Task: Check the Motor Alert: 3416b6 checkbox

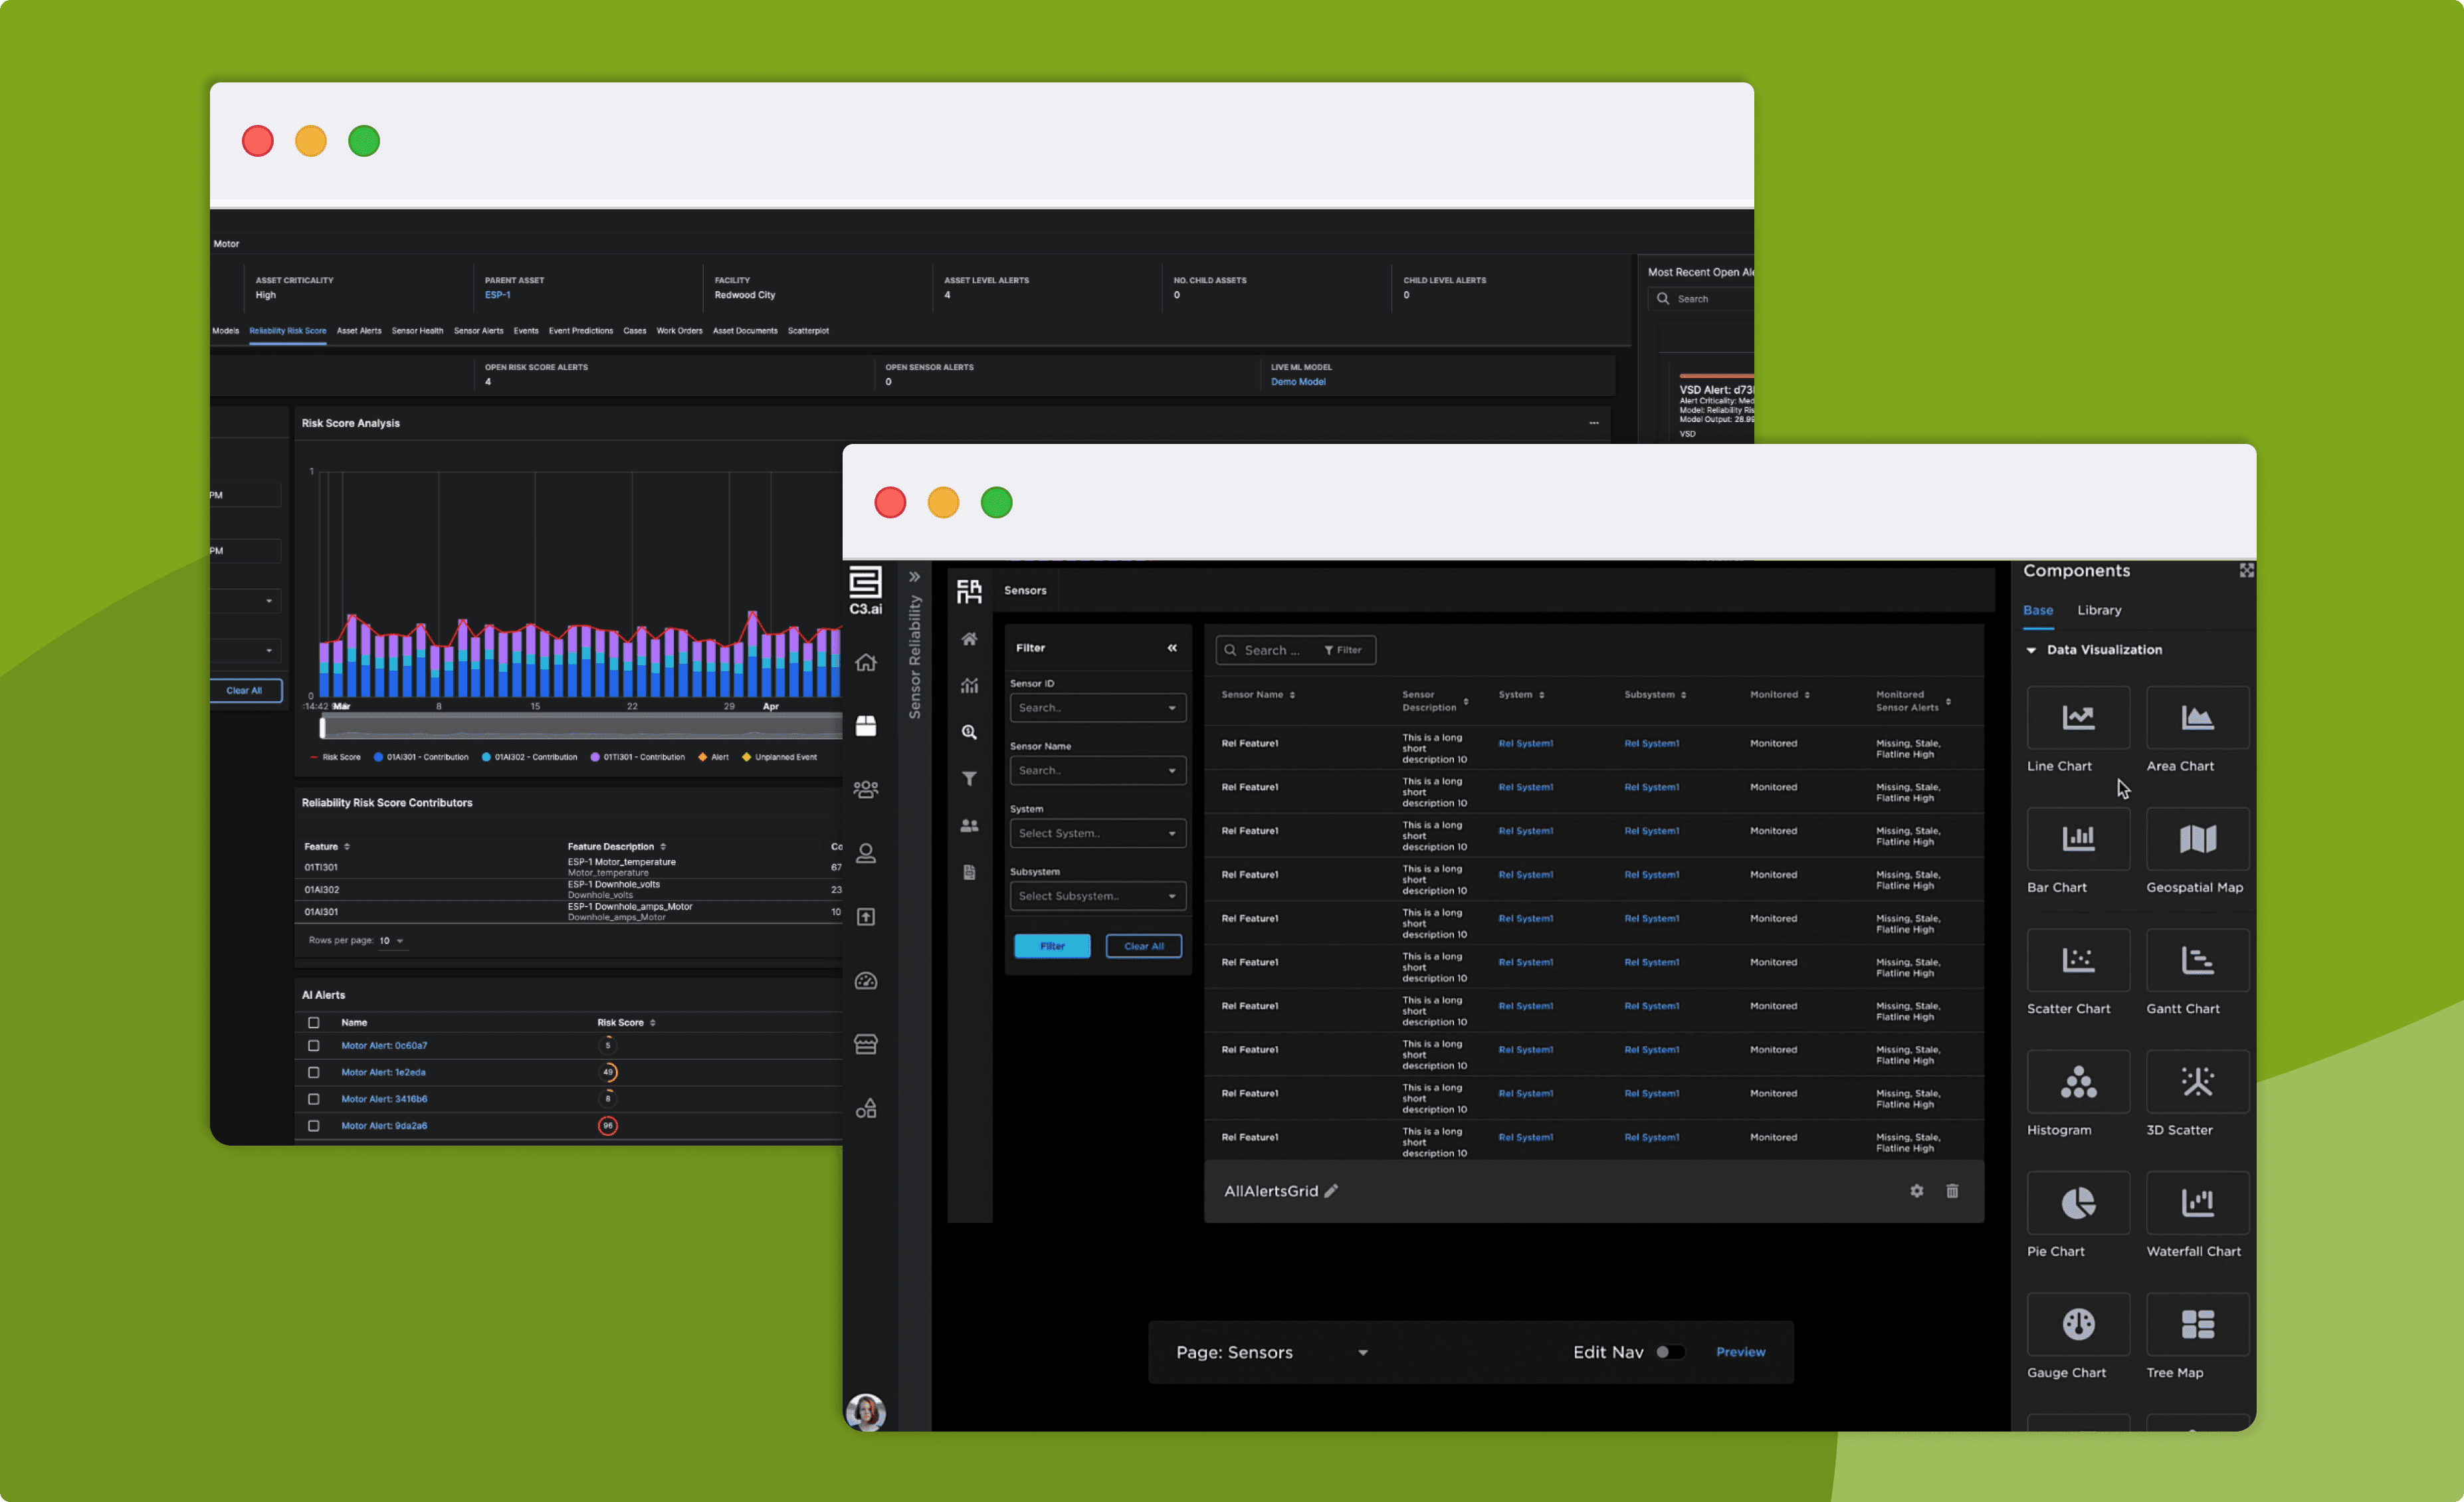Action: (313, 1099)
